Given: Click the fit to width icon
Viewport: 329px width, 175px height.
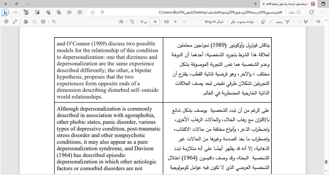Looking at the screenshot, I should tap(167, 21).
